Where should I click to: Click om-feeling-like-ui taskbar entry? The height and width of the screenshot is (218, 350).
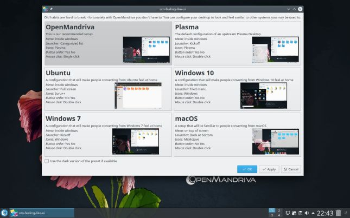tap(42, 213)
